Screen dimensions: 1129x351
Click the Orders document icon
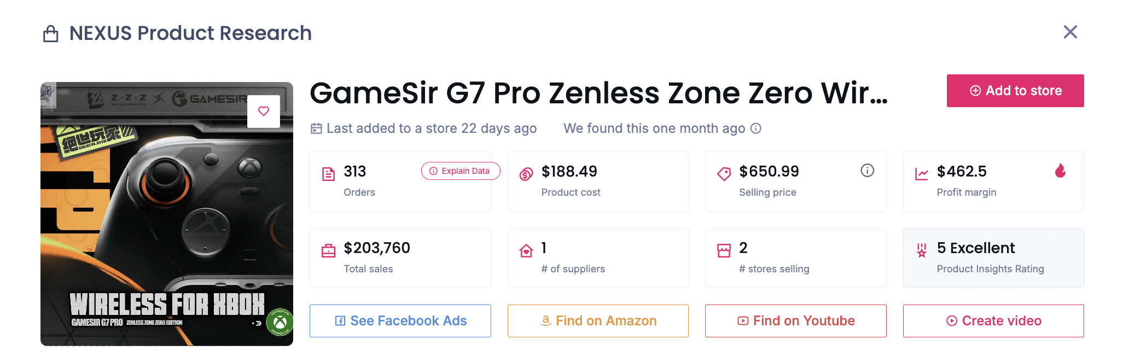[328, 174]
